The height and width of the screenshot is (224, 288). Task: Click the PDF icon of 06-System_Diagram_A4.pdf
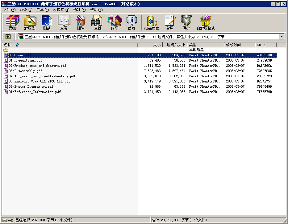6,86
